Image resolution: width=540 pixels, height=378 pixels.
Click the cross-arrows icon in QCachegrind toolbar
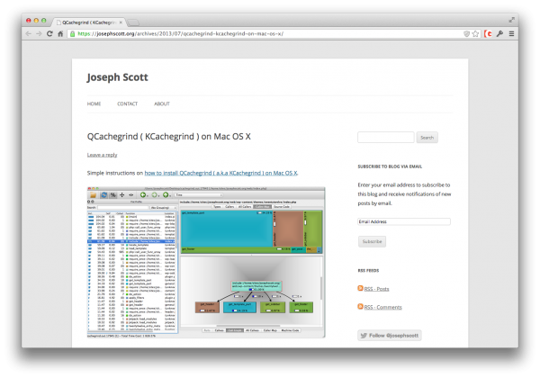point(121,195)
